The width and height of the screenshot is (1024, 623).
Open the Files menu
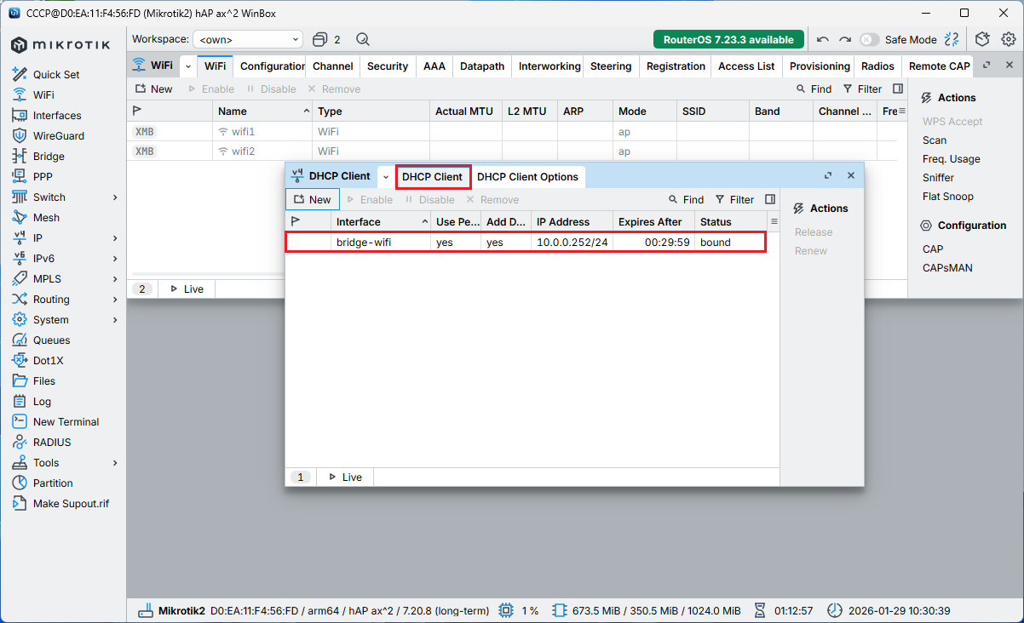point(44,381)
